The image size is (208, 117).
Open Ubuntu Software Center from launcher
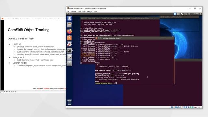point(69,38)
